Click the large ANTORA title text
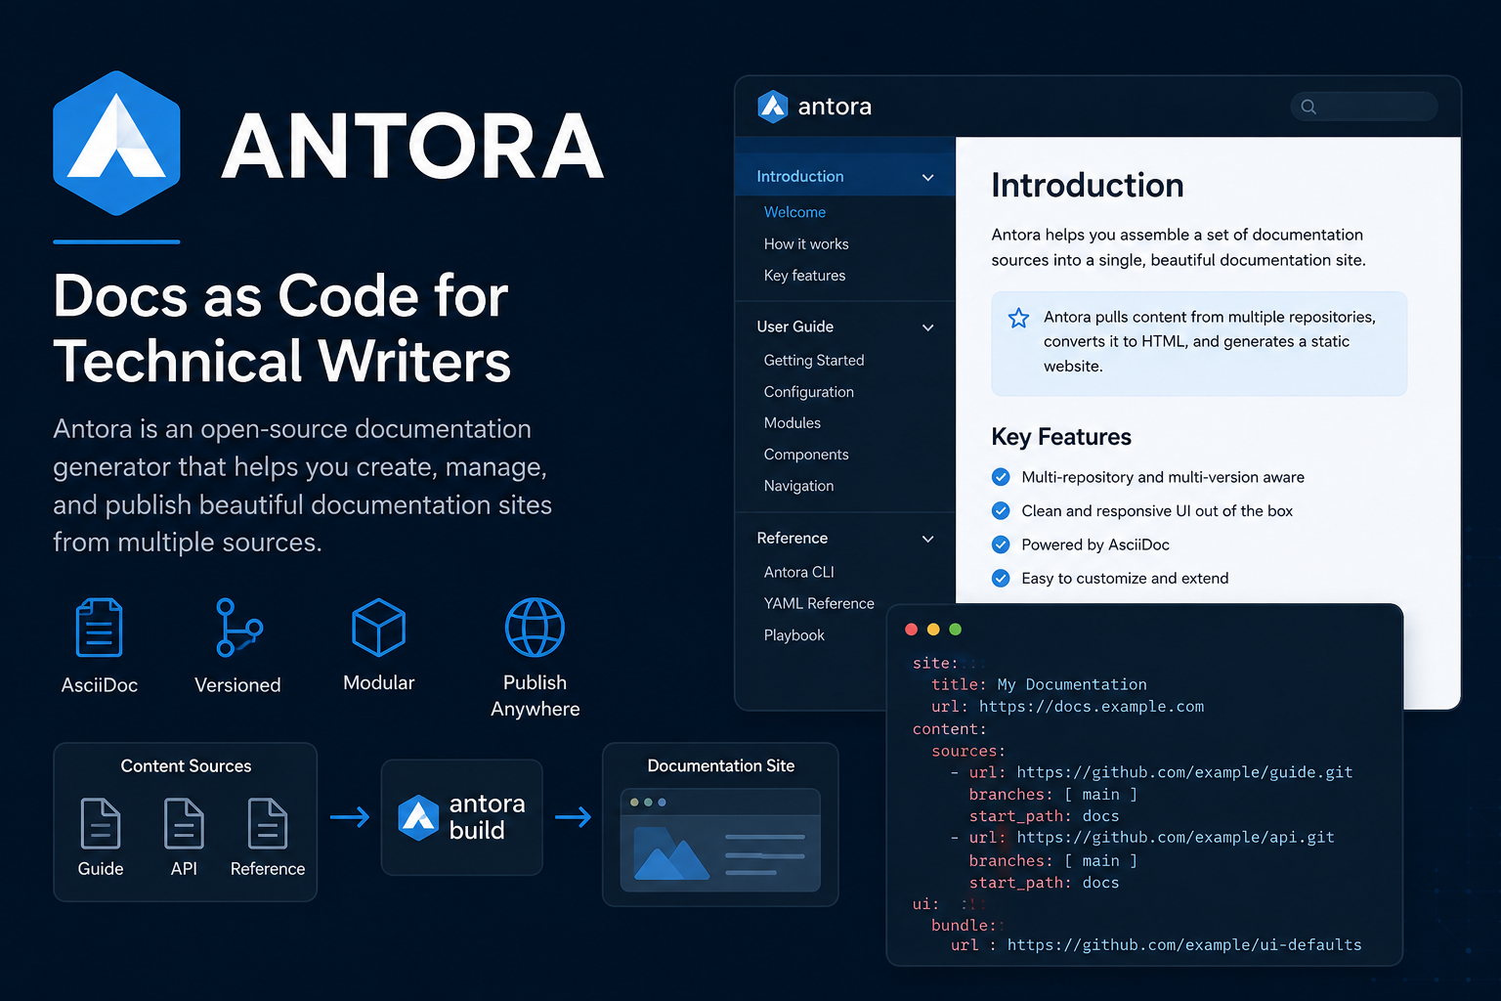1501x1001 pixels. [412, 146]
